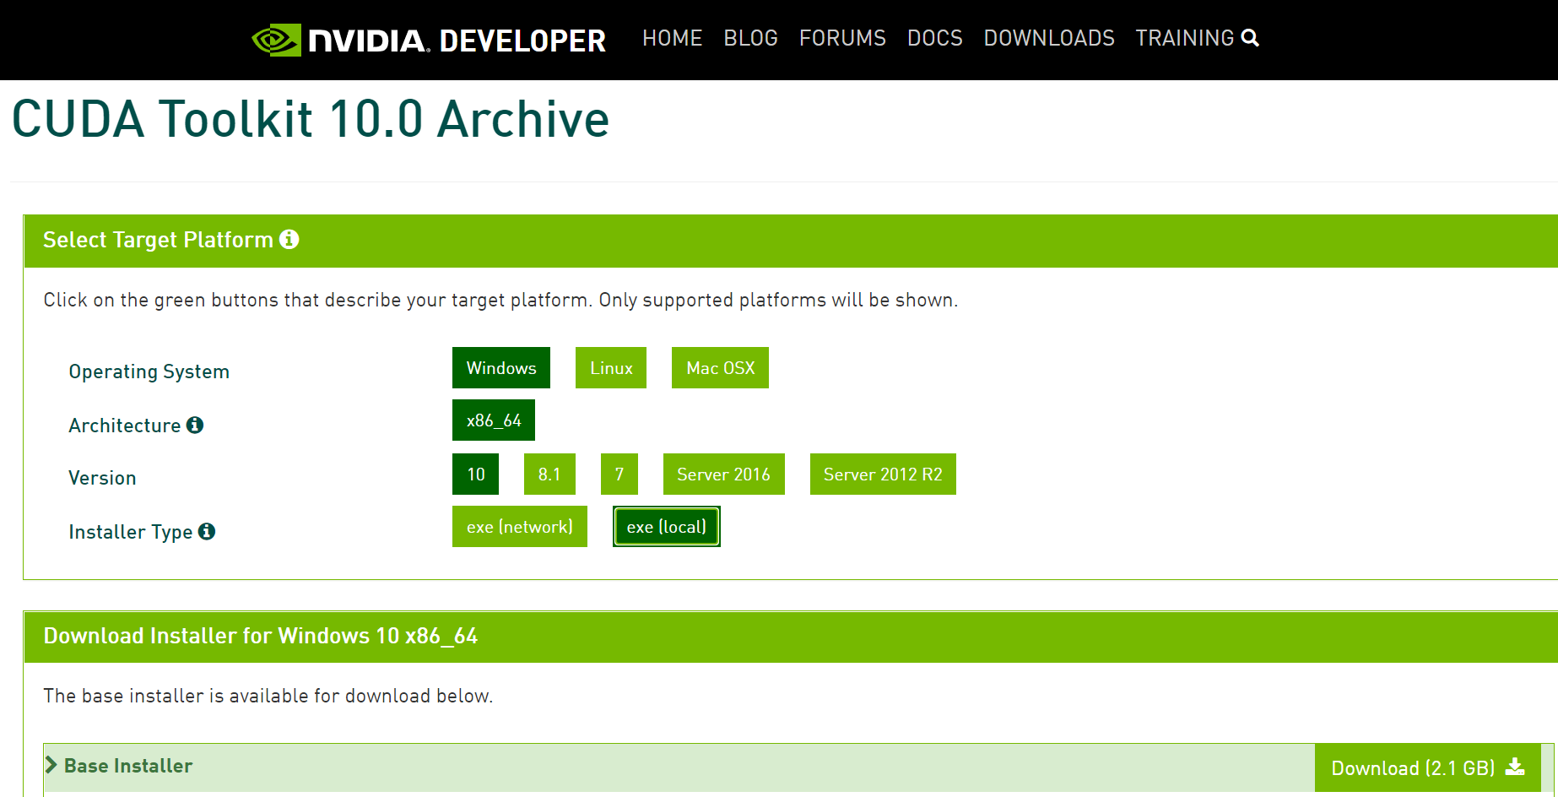The height and width of the screenshot is (797, 1558).
Task: Open the search magnifier icon
Action: point(1251,38)
